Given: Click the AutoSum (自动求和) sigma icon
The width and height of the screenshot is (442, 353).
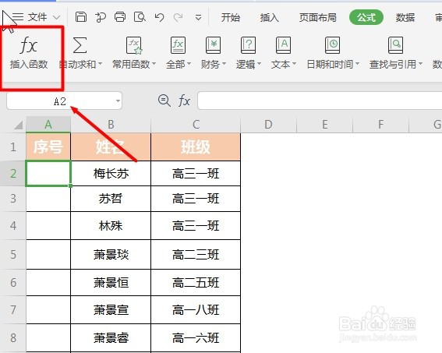Looking at the screenshot, I should coord(80,45).
